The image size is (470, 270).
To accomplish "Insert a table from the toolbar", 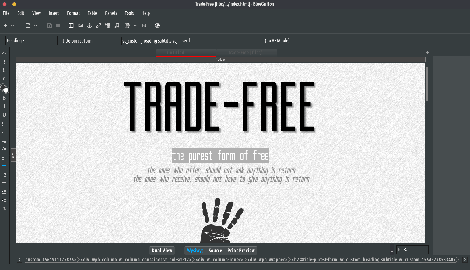I will 71,26.
